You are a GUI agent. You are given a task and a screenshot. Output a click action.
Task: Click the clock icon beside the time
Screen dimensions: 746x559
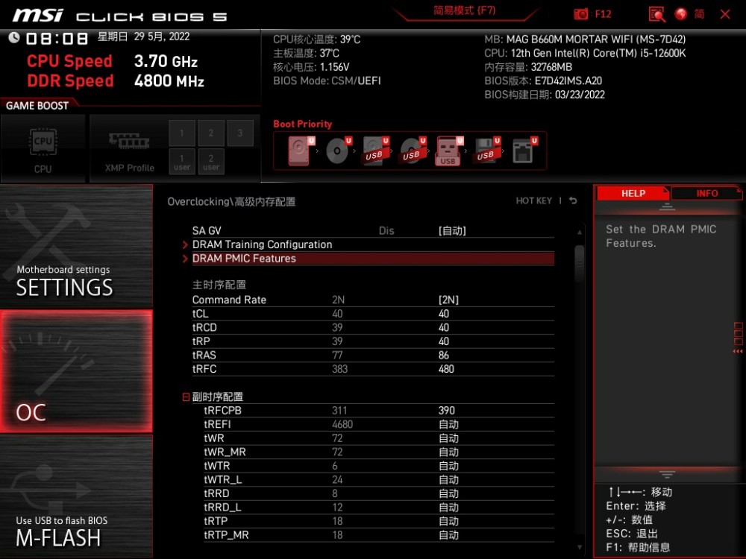coord(13,37)
